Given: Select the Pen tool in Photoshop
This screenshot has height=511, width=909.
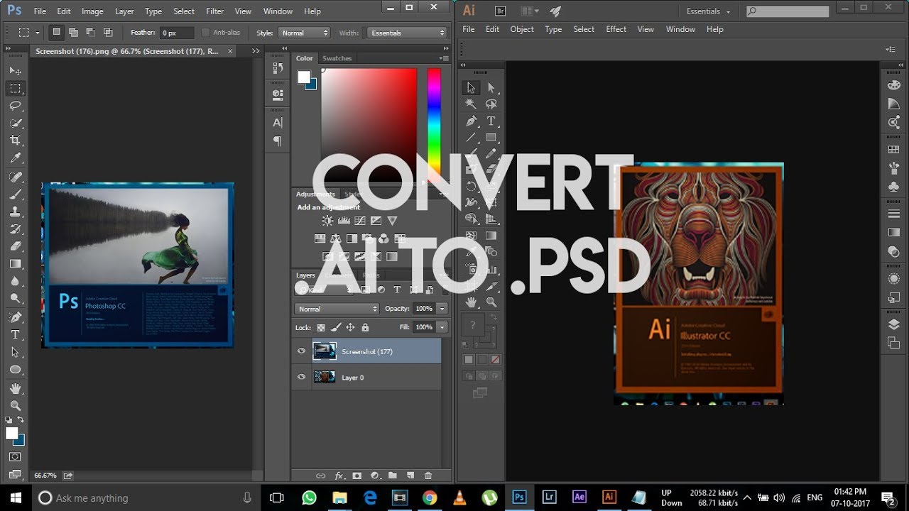Looking at the screenshot, I should (15, 317).
